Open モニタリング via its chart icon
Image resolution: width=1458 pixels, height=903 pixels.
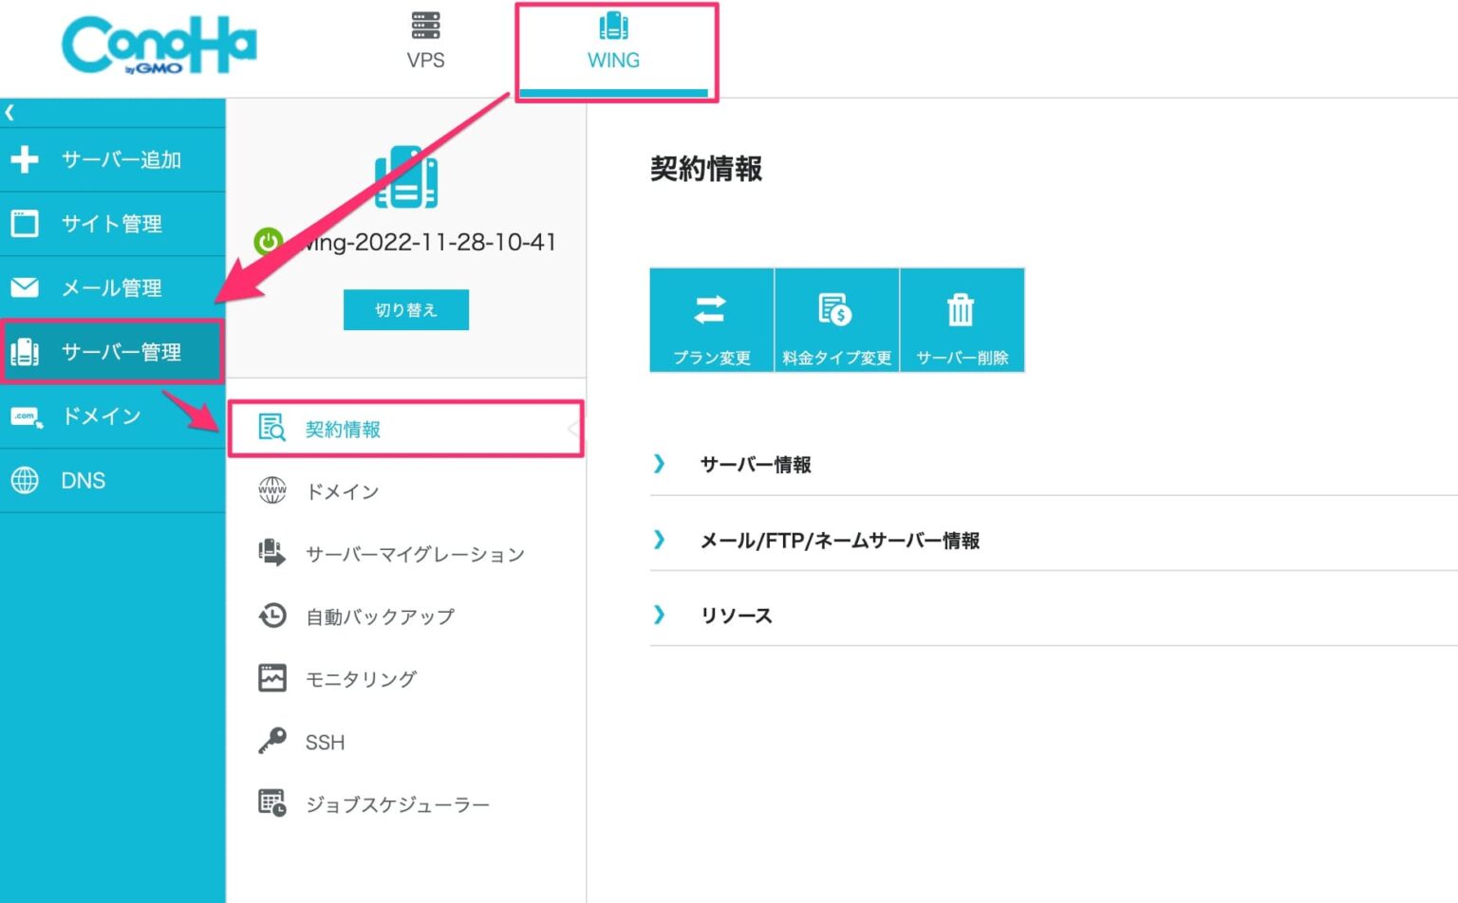[x=271, y=678]
